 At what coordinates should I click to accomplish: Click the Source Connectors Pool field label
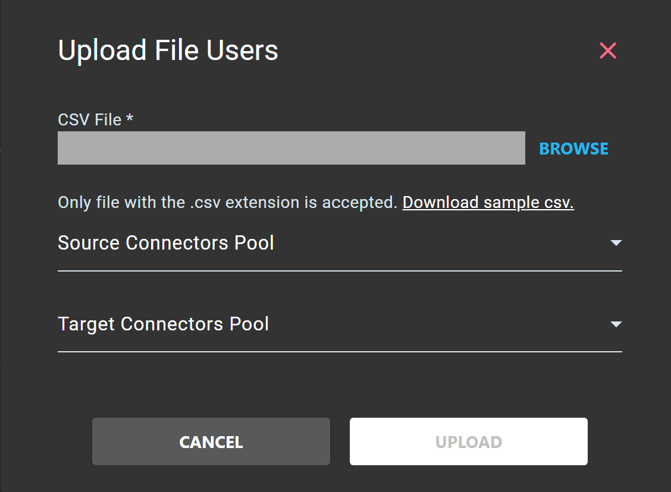pyautogui.click(x=165, y=242)
